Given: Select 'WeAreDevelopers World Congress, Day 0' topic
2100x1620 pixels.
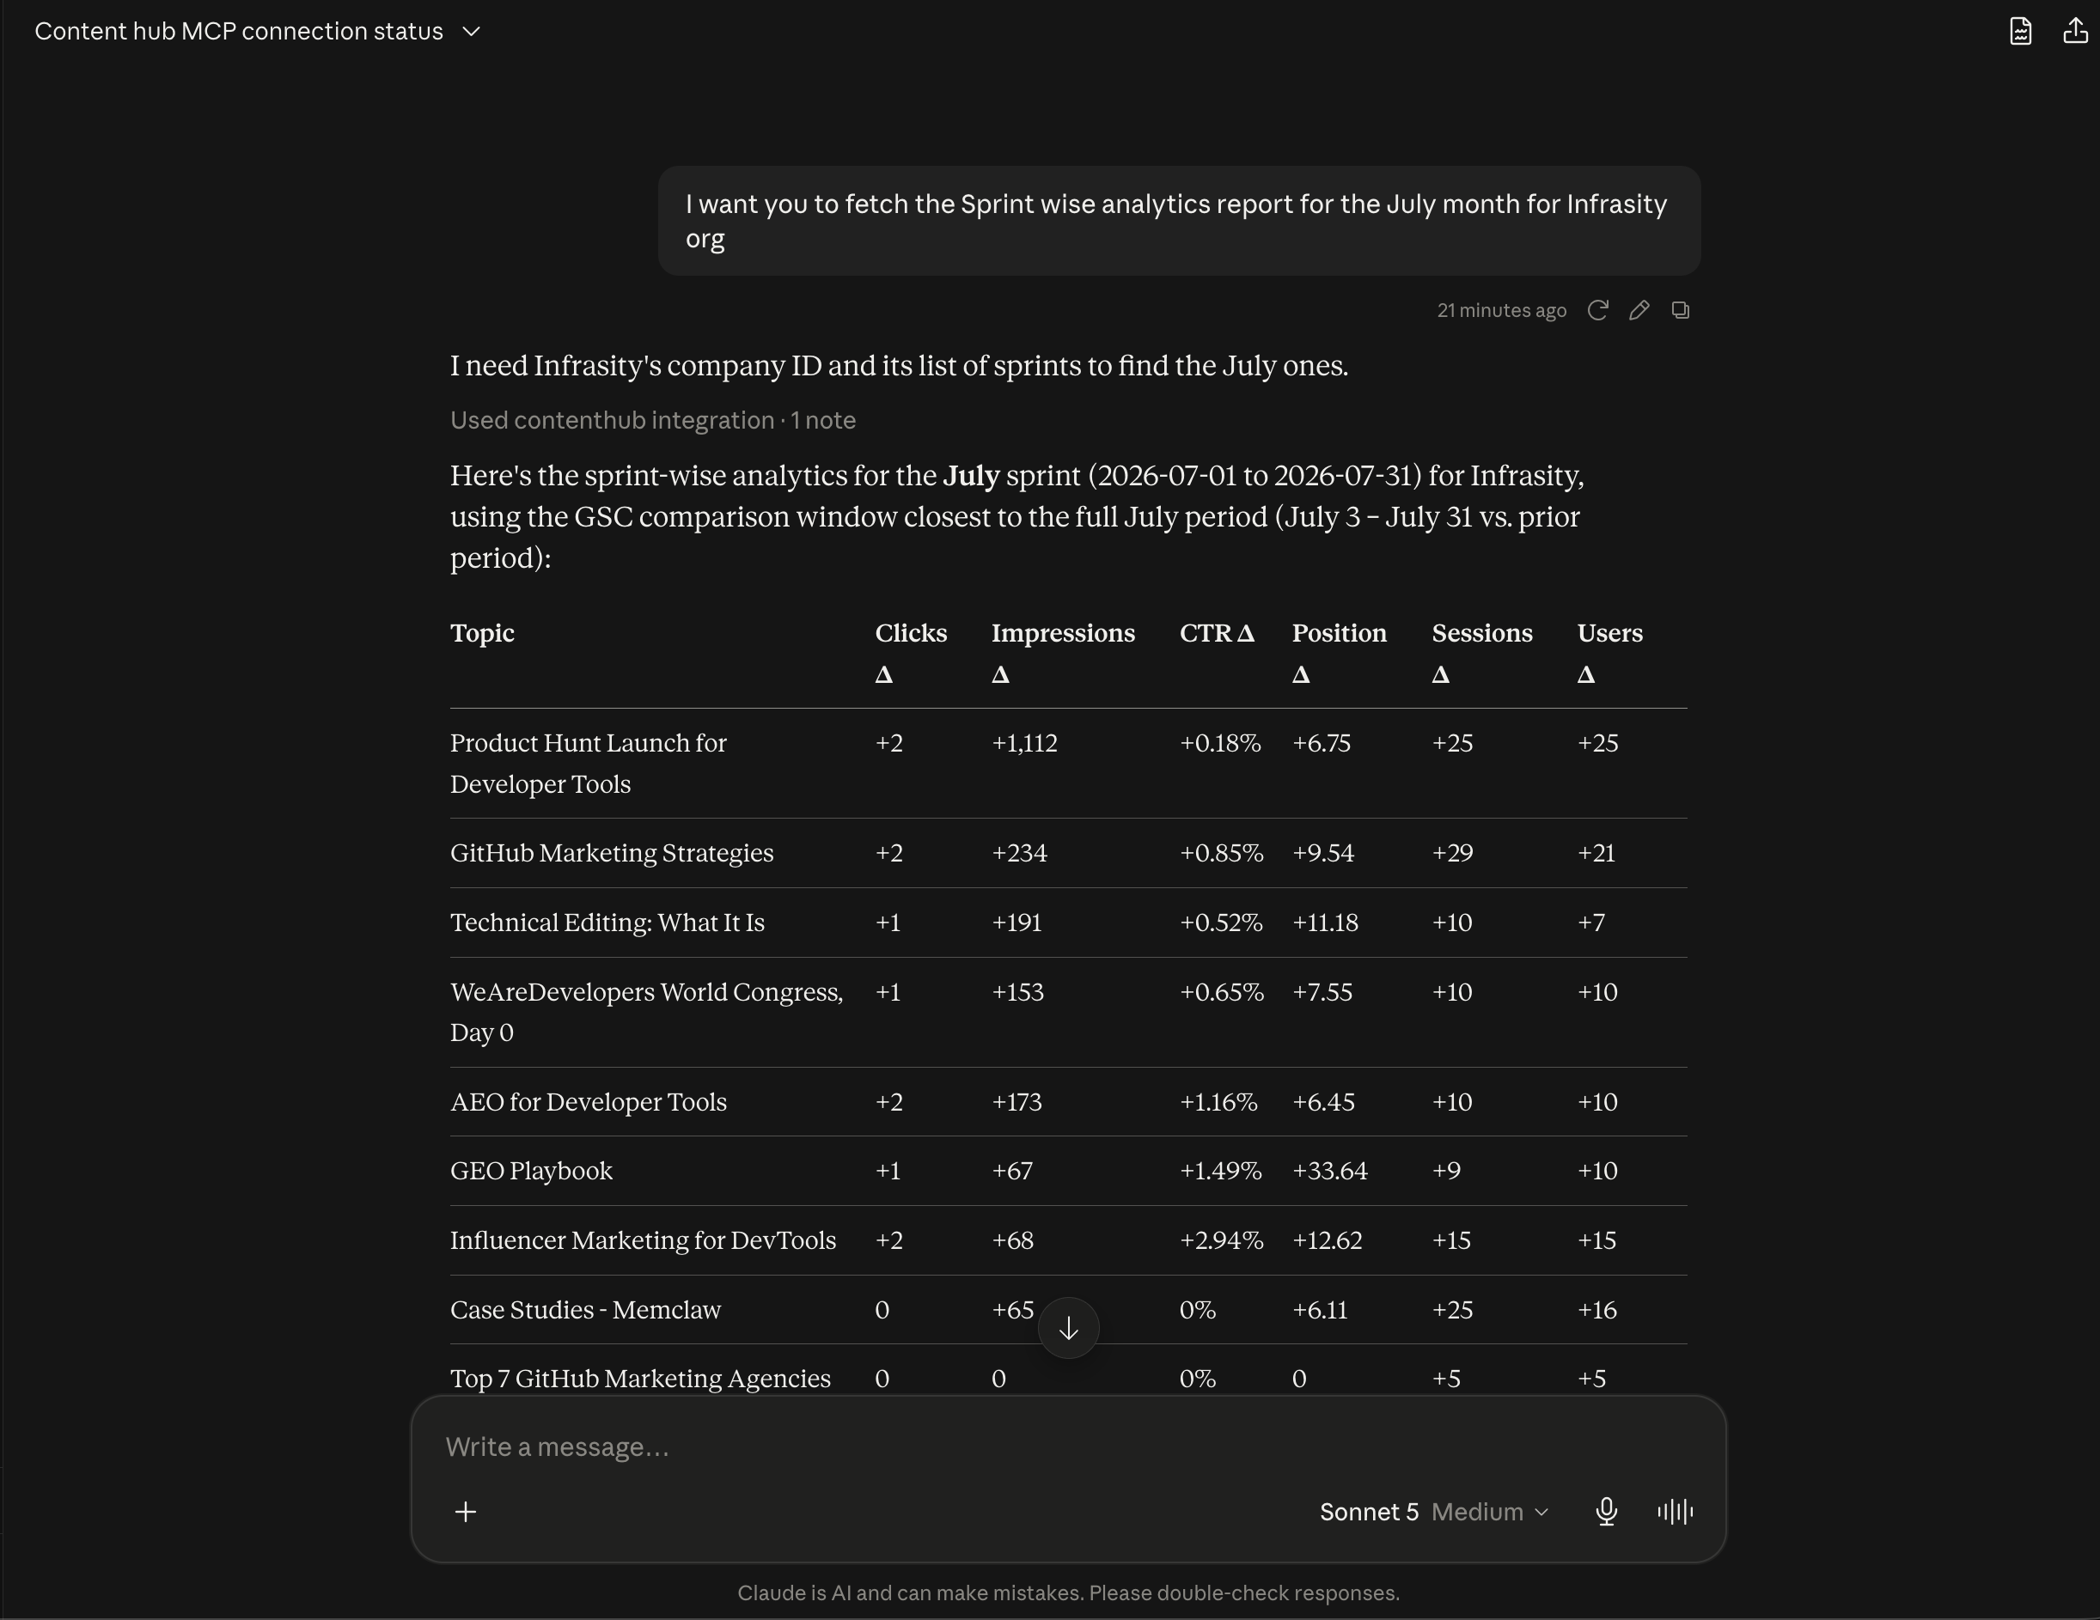Looking at the screenshot, I should coord(646,1013).
